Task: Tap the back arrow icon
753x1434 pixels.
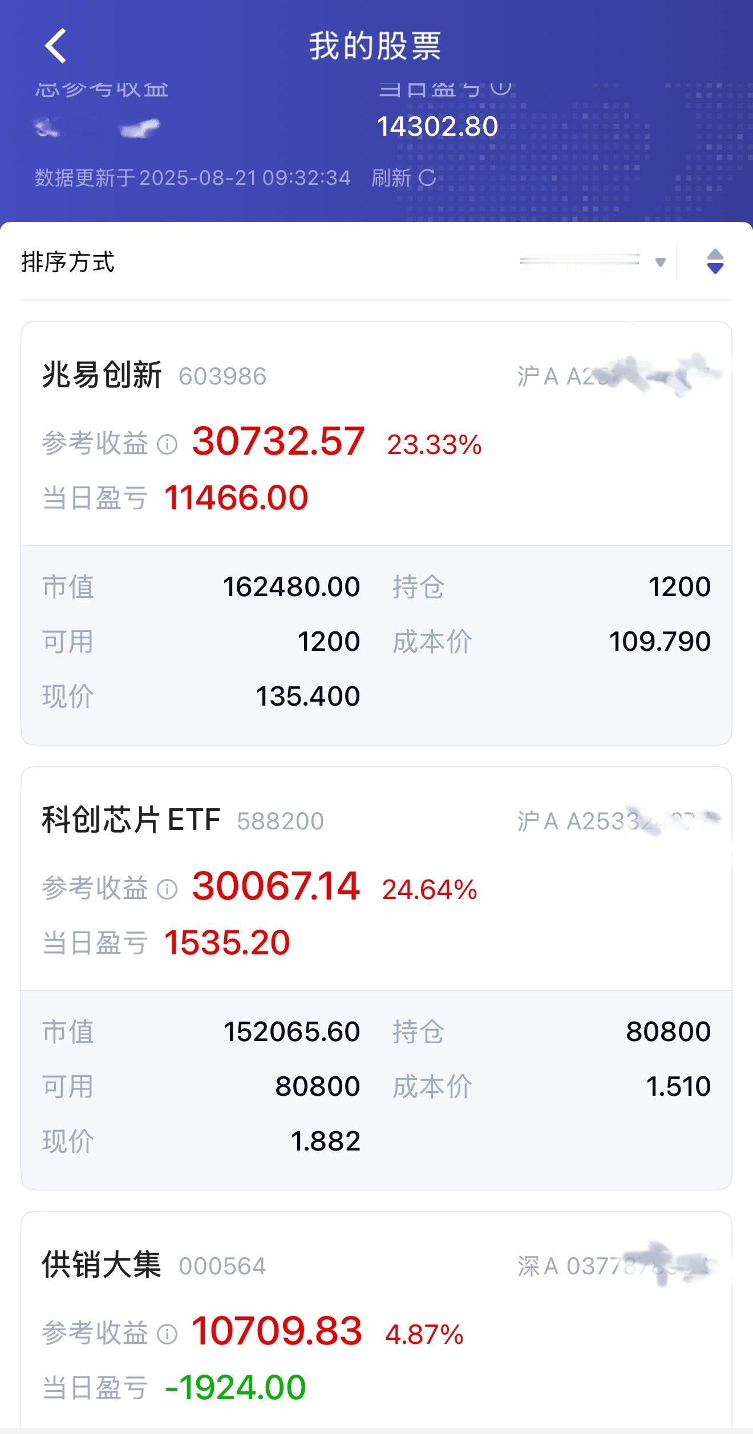Action: pyautogui.click(x=56, y=45)
